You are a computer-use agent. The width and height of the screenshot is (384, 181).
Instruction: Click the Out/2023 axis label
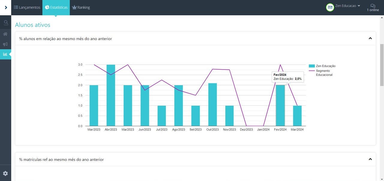[212, 130]
